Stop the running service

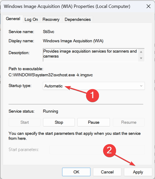[59, 122]
